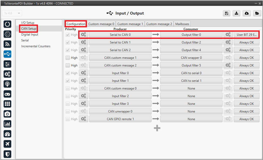The width and height of the screenshot is (263, 160).
Task: Select Incremental Counters in the left list
Action: click(x=36, y=46)
